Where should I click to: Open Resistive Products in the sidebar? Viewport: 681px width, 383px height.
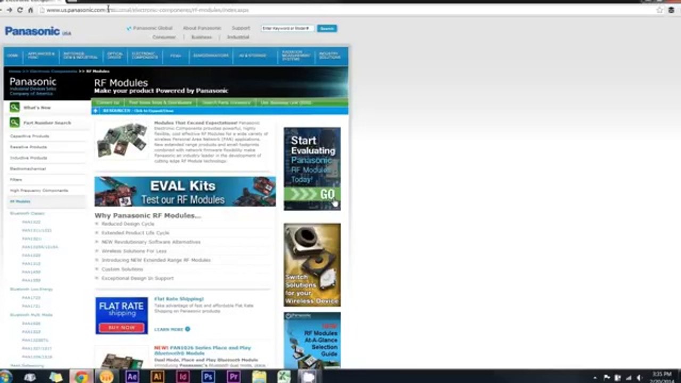pyautogui.click(x=28, y=147)
